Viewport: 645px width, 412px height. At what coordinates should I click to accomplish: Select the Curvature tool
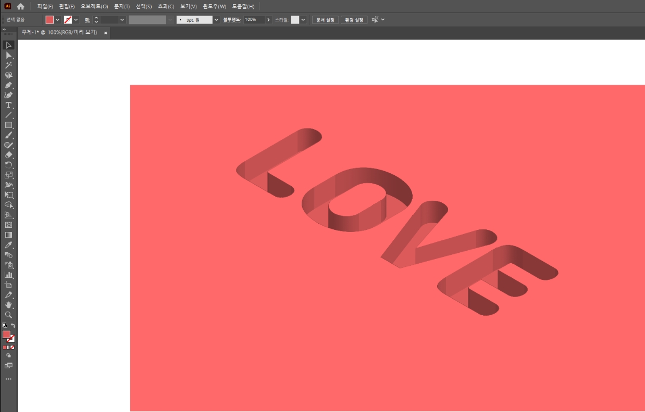point(8,95)
